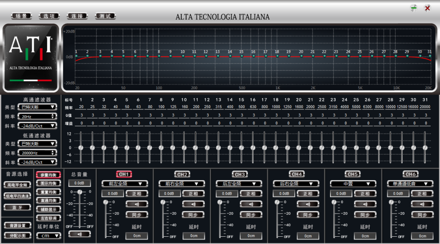
Task: Open low-pass filter 类型 dropdown
Action: [37, 144]
